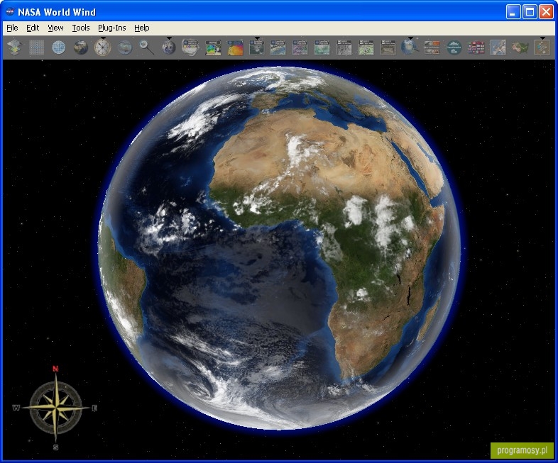Viewport: 558px width, 463px height.
Task: Toggle the green and tan USA map icon
Action: [x=520, y=48]
